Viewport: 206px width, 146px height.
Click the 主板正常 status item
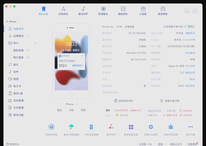click(169, 111)
